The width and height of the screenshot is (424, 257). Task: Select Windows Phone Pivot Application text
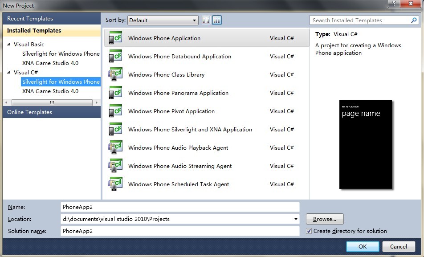point(171,111)
